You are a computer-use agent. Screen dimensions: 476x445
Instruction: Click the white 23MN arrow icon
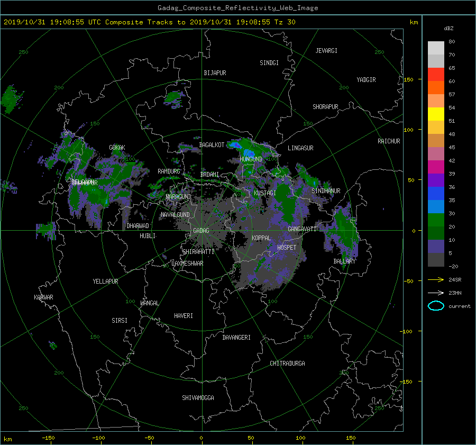[436, 293]
